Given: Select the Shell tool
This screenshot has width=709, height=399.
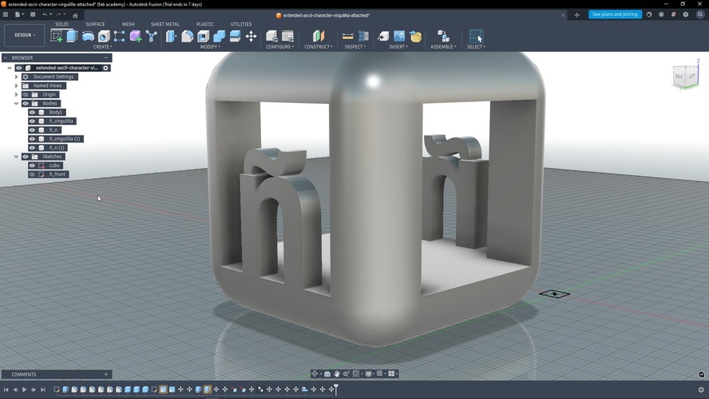Looking at the screenshot, I should click(203, 36).
